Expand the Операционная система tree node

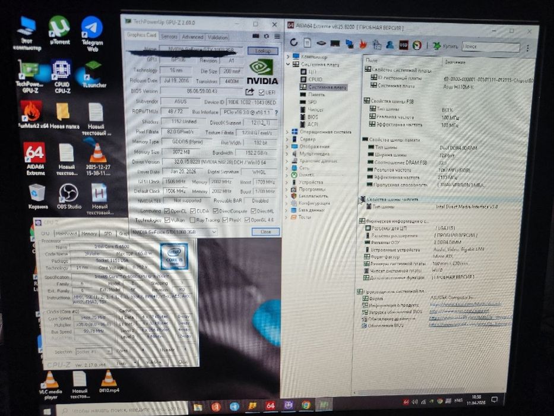[x=287, y=131]
